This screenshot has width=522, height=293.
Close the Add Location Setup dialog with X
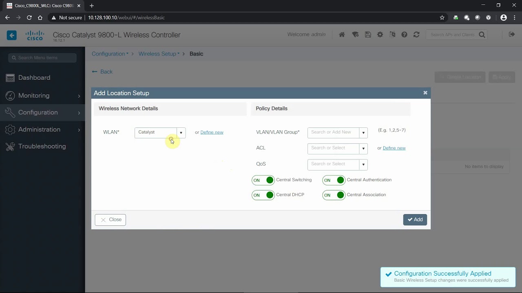425,93
